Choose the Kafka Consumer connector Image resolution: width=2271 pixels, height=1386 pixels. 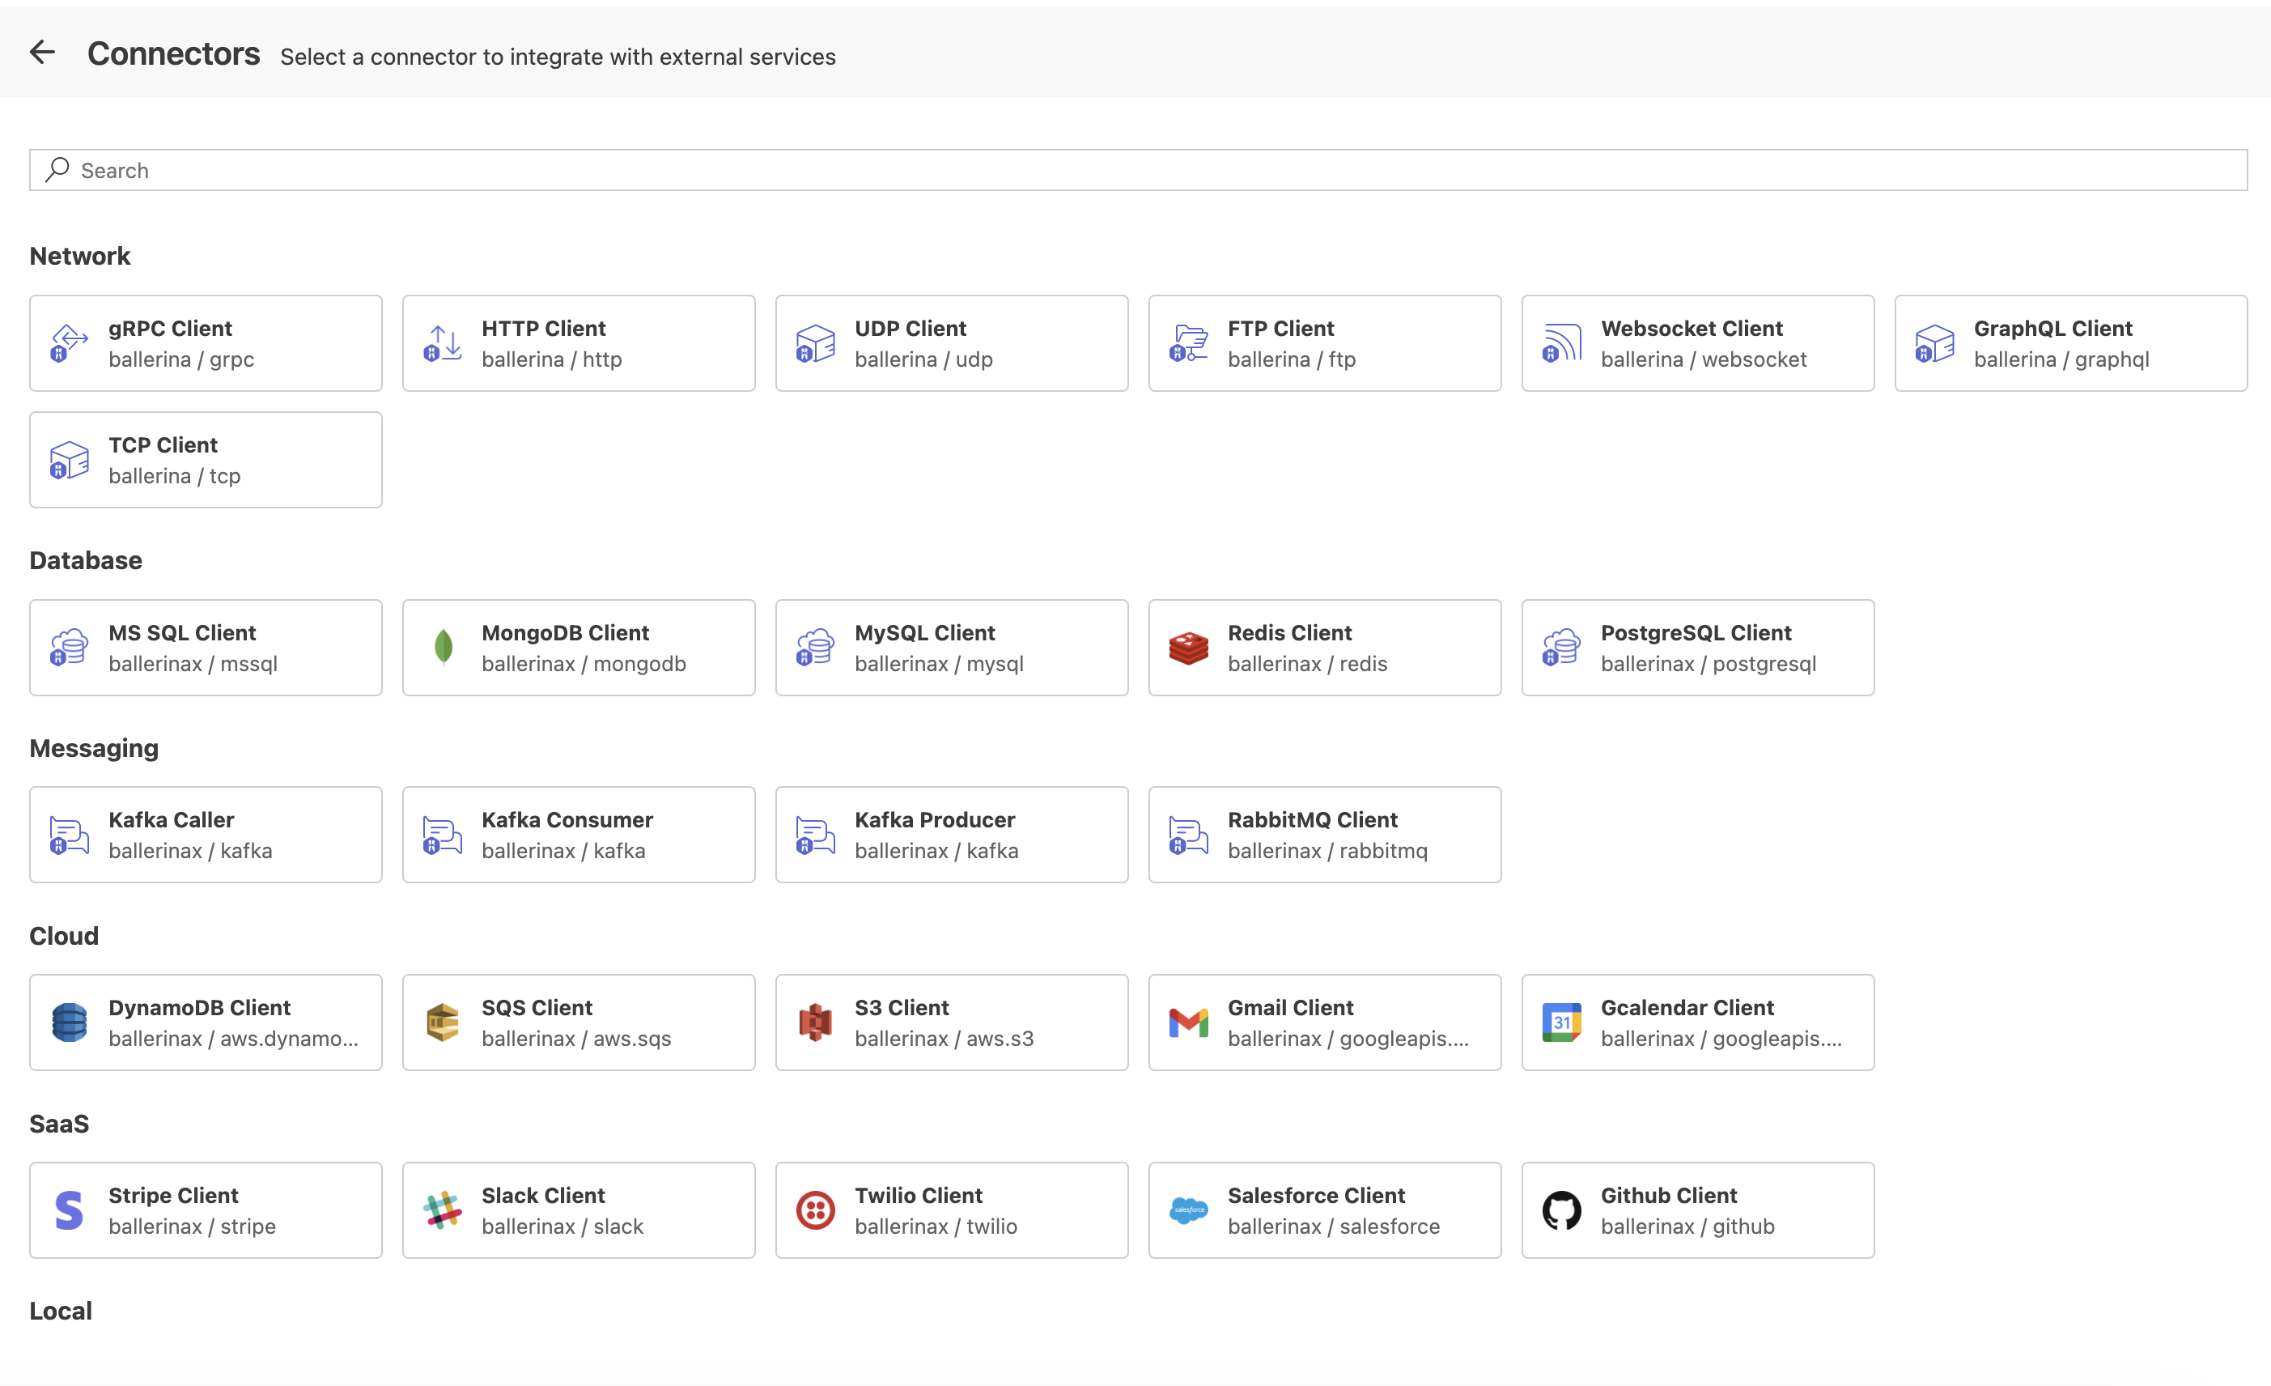pyautogui.click(x=579, y=835)
